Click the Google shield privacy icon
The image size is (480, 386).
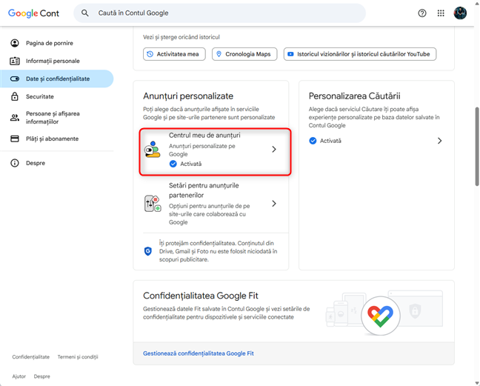tap(147, 251)
